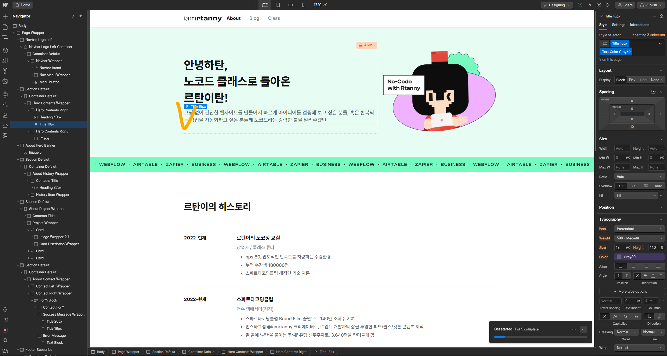The height and width of the screenshot is (356, 667).
Task: Open the Components cube icon
Action: click(5, 50)
